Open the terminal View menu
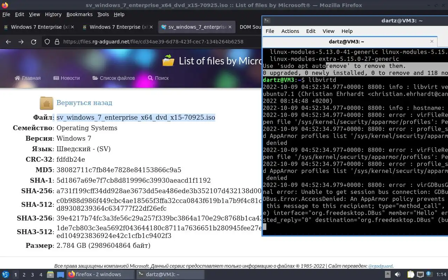448x280 pixels. tap(328, 31)
